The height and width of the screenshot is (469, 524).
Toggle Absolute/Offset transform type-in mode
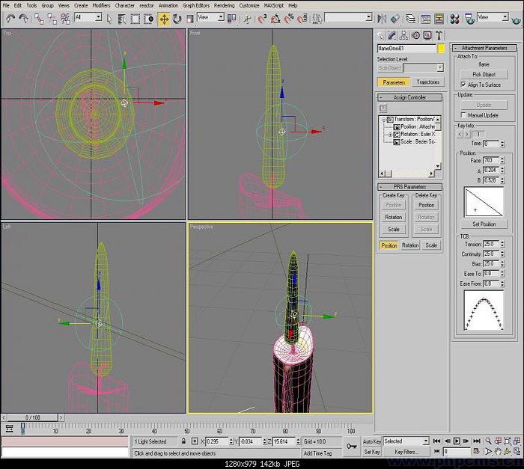tap(195, 441)
